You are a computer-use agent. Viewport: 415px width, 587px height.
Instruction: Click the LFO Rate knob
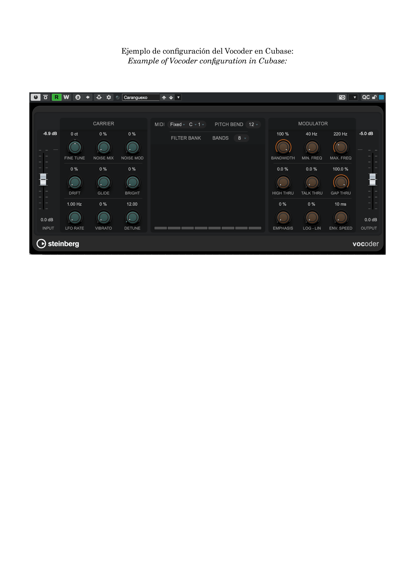tap(75, 217)
